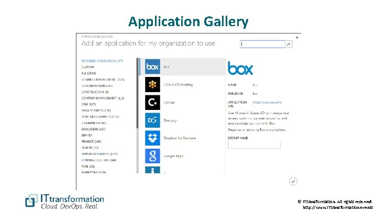The height and width of the screenshot is (212, 377).
Task: Select the Custom category
Action: [x=87, y=67]
